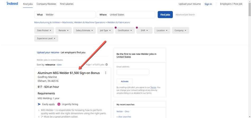This screenshot has height=118, width=251.
Task: Open the Company filter dropdown
Action: pos(180,30)
